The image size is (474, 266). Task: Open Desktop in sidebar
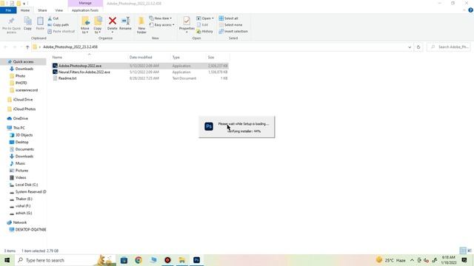point(21,142)
